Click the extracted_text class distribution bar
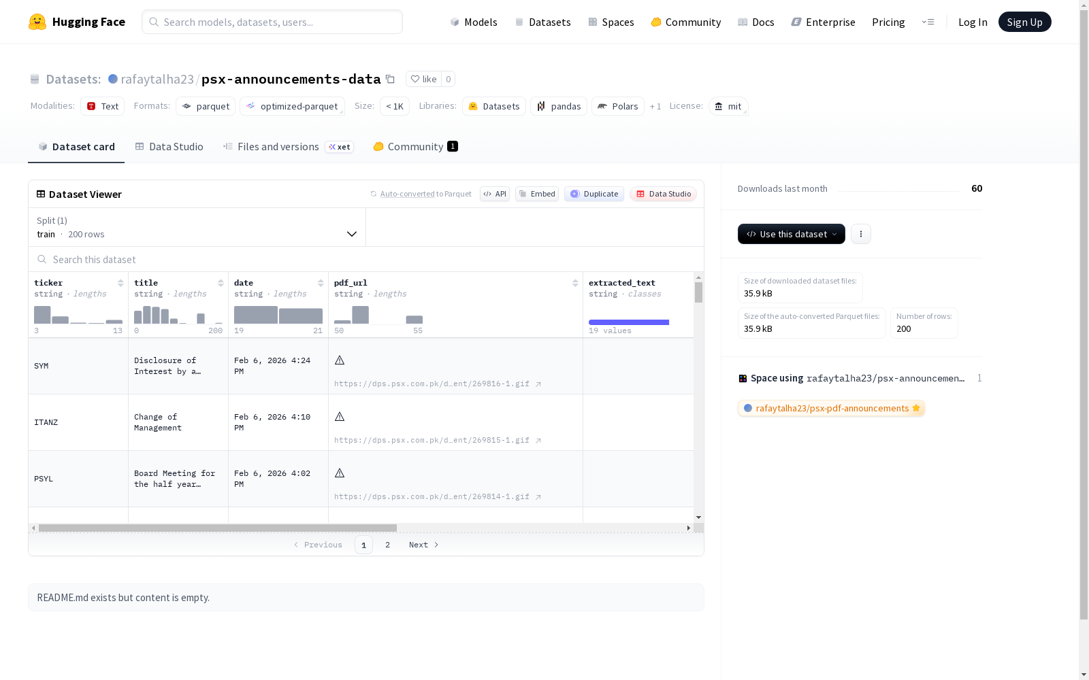Screen dimensions: 1089x680 [x=629, y=322]
